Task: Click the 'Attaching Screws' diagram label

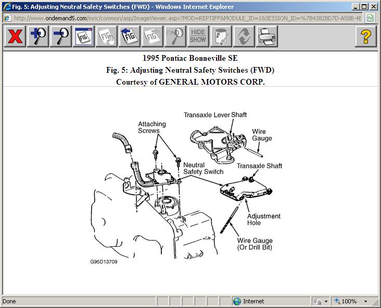Action: click(x=152, y=127)
